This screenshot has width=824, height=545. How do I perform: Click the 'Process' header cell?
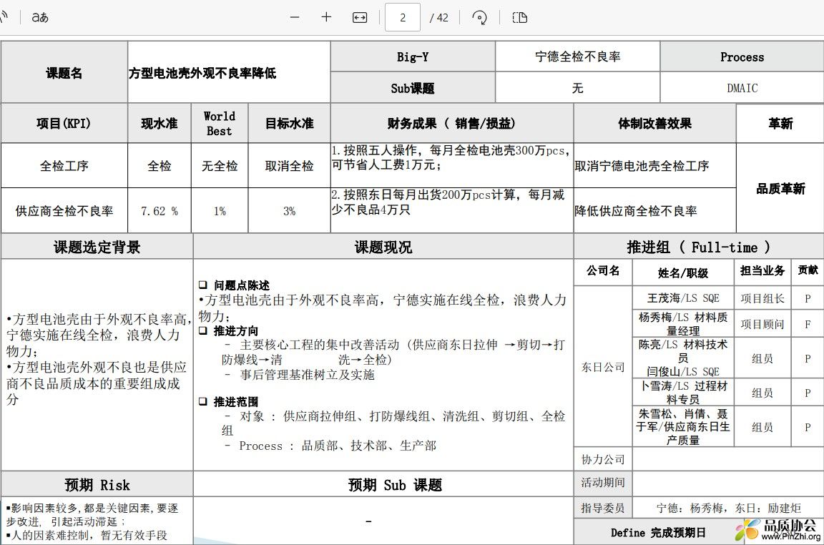742,57
